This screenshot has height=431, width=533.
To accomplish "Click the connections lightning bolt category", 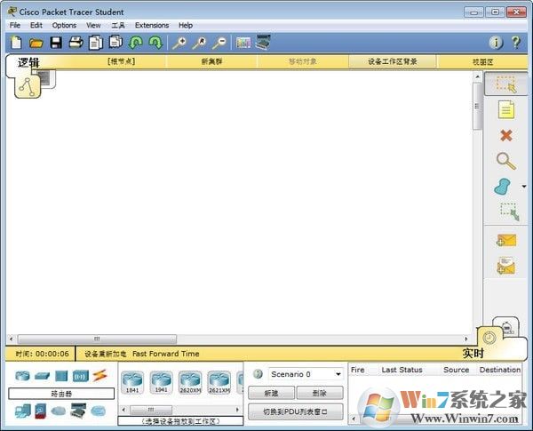I will point(100,375).
